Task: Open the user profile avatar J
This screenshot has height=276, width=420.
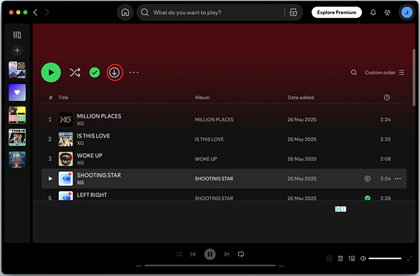Action: [406, 12]
